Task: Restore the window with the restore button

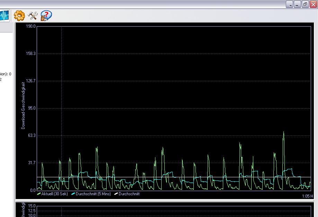Action: click(x=305, y=4)
